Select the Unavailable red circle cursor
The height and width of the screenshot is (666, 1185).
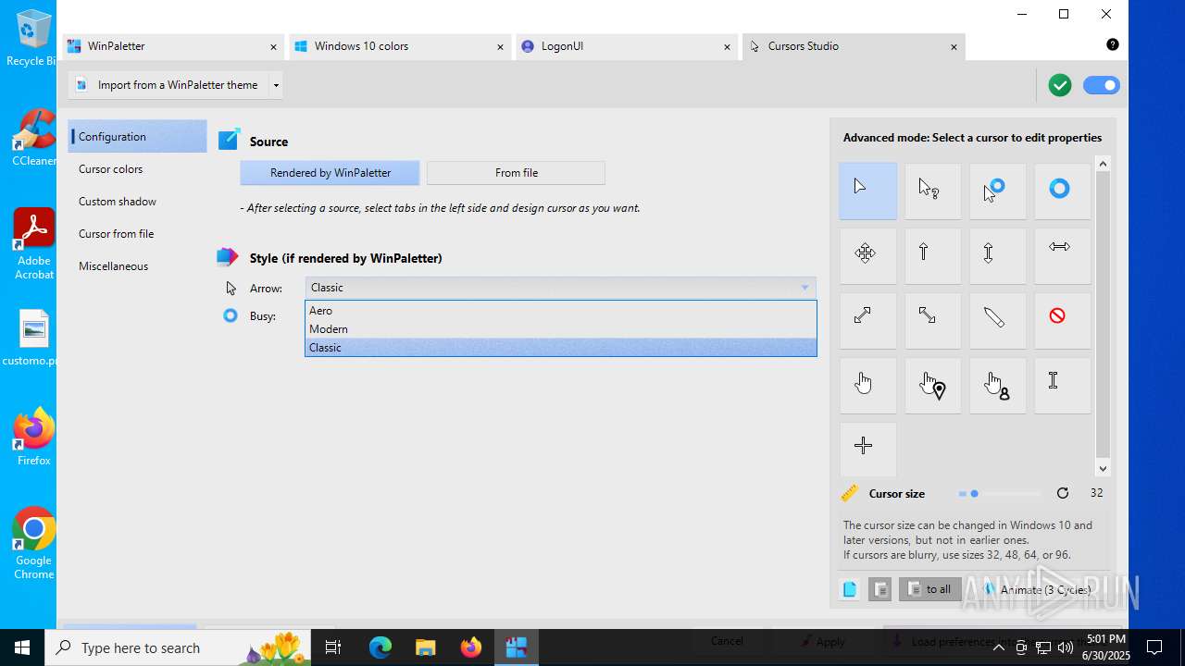pyautogui.click(x=1062, y=321)
